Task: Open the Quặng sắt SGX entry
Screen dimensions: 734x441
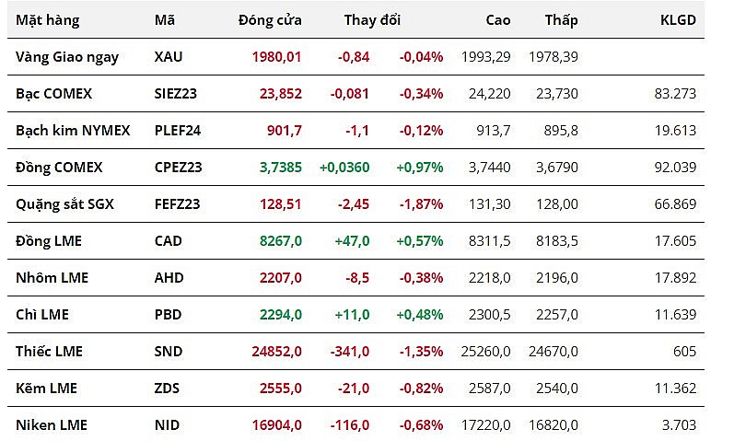Action: 64,204
